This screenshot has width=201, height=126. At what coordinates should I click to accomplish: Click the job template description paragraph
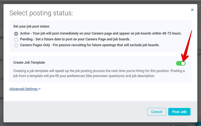click(99, 73)
